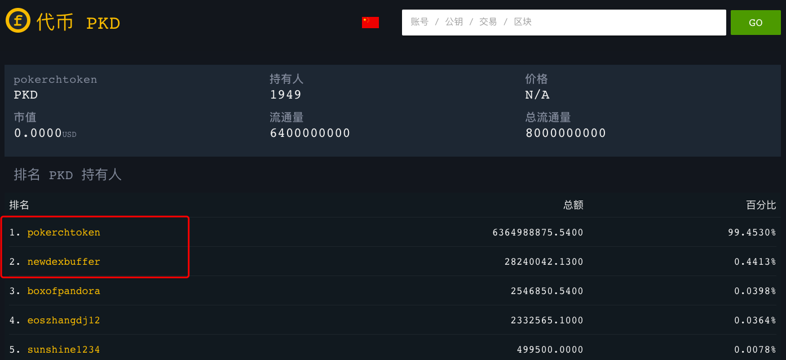Open the newdexbuffer account link
The image size is (786, 360).
coord(64,261)
